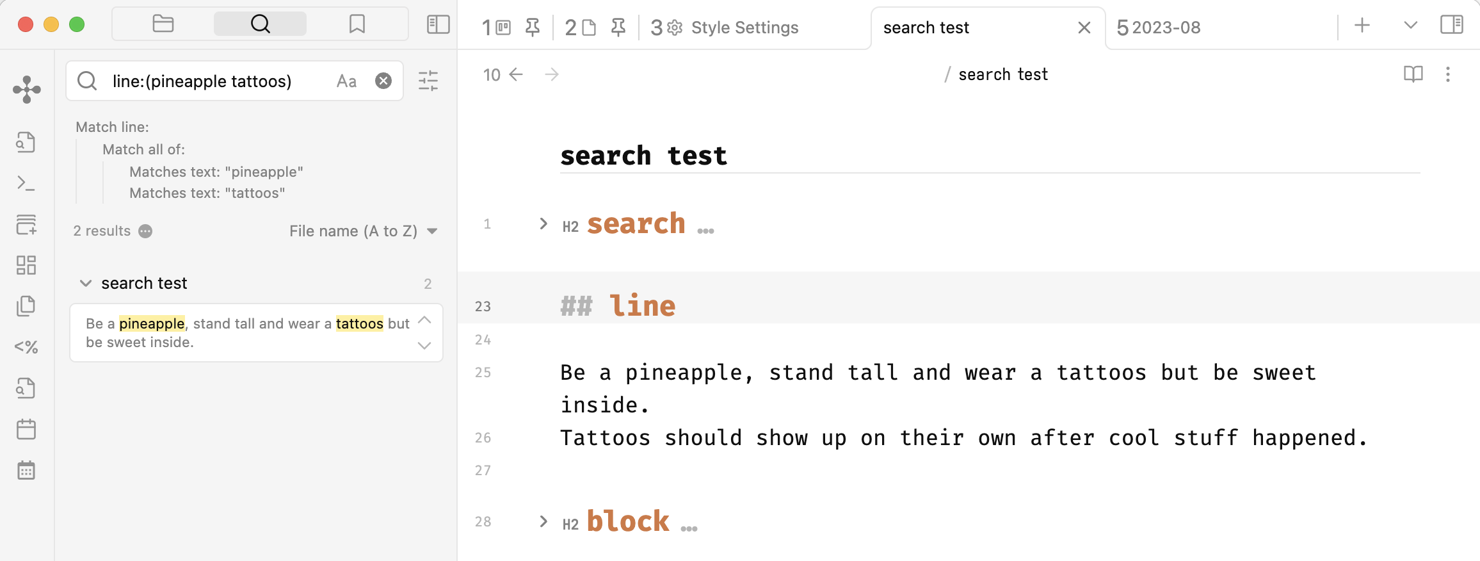Open the file explorer folder tab
Screen dimensions: 1480x561
point(163,24)
